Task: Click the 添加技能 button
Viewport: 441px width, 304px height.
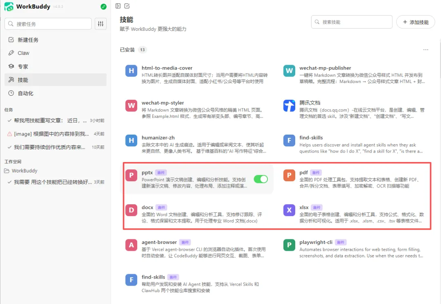Action: [416, 22]
